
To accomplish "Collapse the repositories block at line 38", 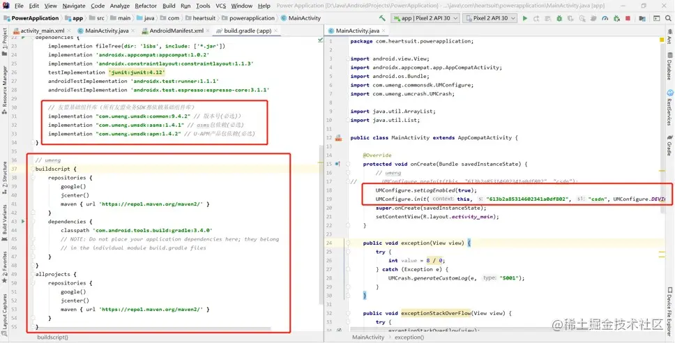I will 33,177.
